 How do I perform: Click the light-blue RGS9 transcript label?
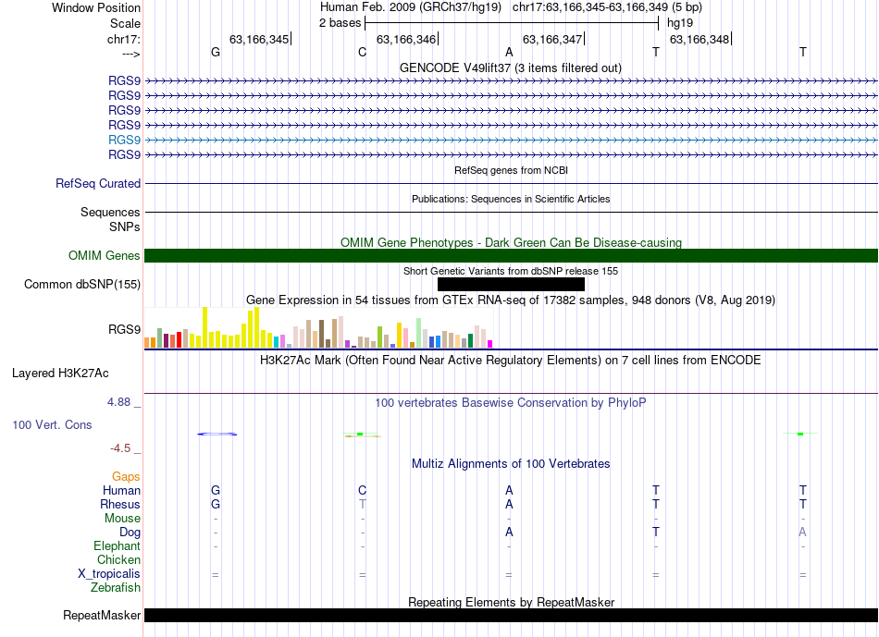click(x=124, y=140)
